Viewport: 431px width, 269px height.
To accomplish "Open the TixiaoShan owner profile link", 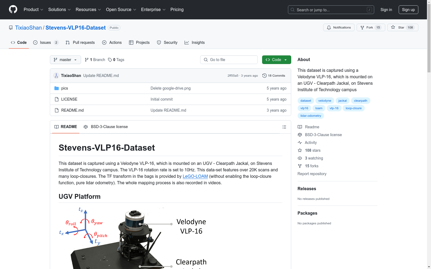I will [28, 28].
